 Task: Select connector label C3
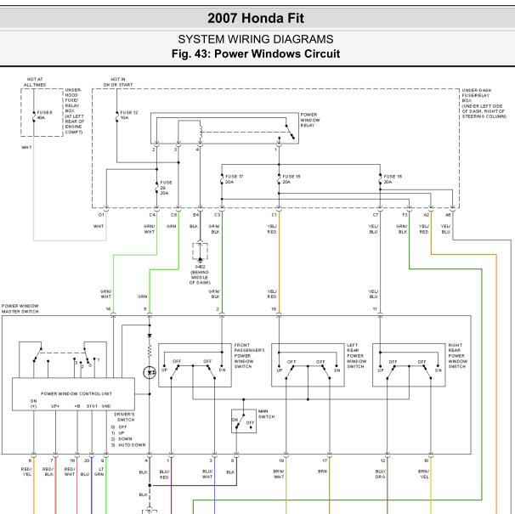click(x=217, y=215)
